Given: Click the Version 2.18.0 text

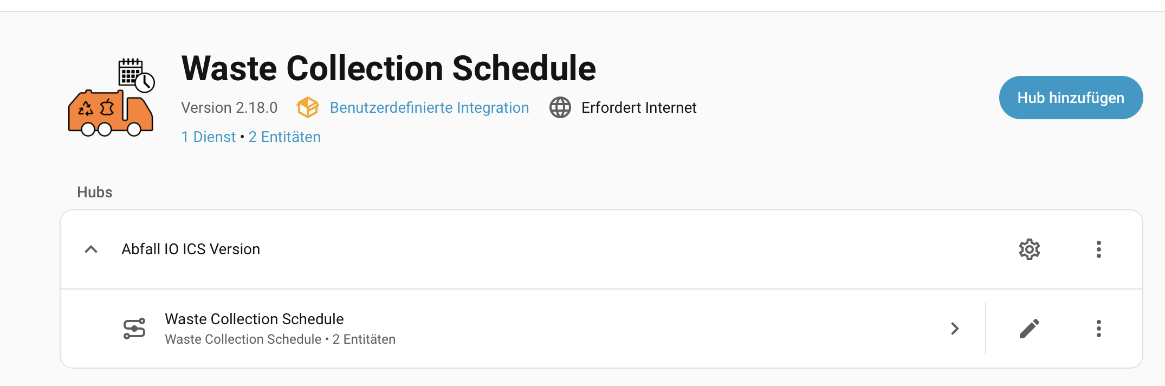Looking at the screenshot, I should click(x=229, y=107).
